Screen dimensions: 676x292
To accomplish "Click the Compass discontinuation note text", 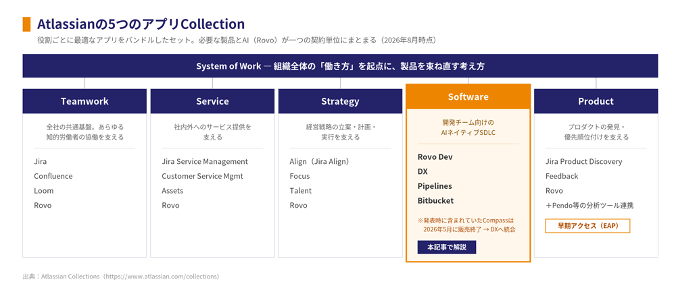I will (x=467, y=225).
